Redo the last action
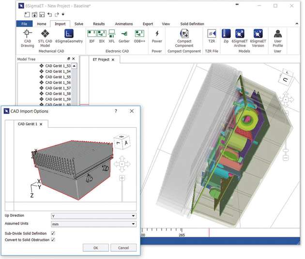The width and height of the screenshot is (305, 259). tap(57, 15)
